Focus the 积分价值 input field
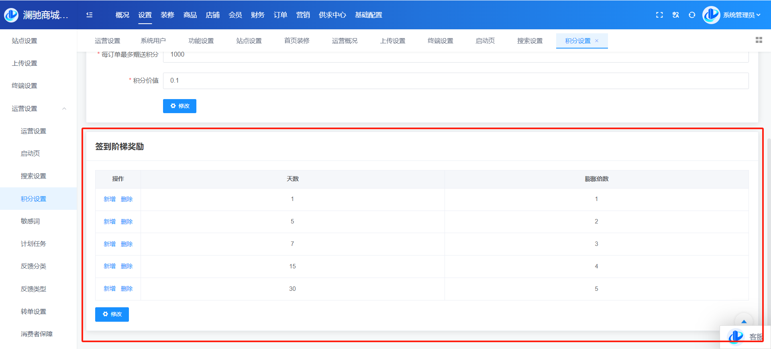 point(455,81)
